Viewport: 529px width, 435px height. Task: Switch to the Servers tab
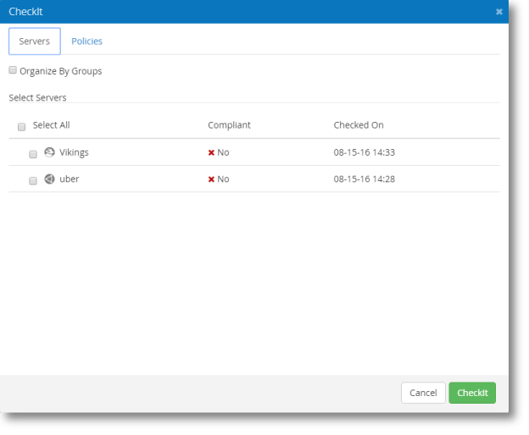tap(35, 41)
